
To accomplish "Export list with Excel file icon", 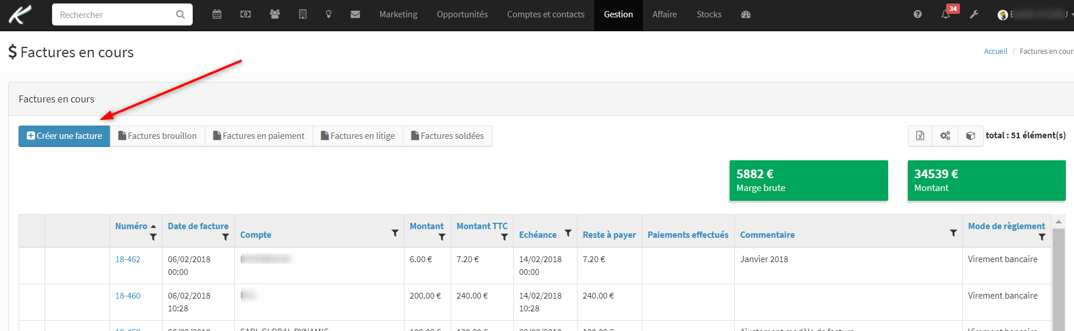I will 920,136.
